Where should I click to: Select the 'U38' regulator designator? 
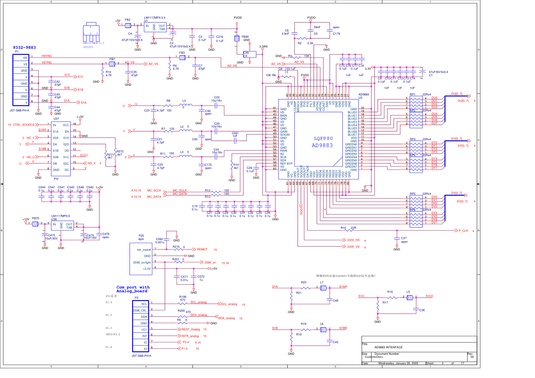(54, 219)
